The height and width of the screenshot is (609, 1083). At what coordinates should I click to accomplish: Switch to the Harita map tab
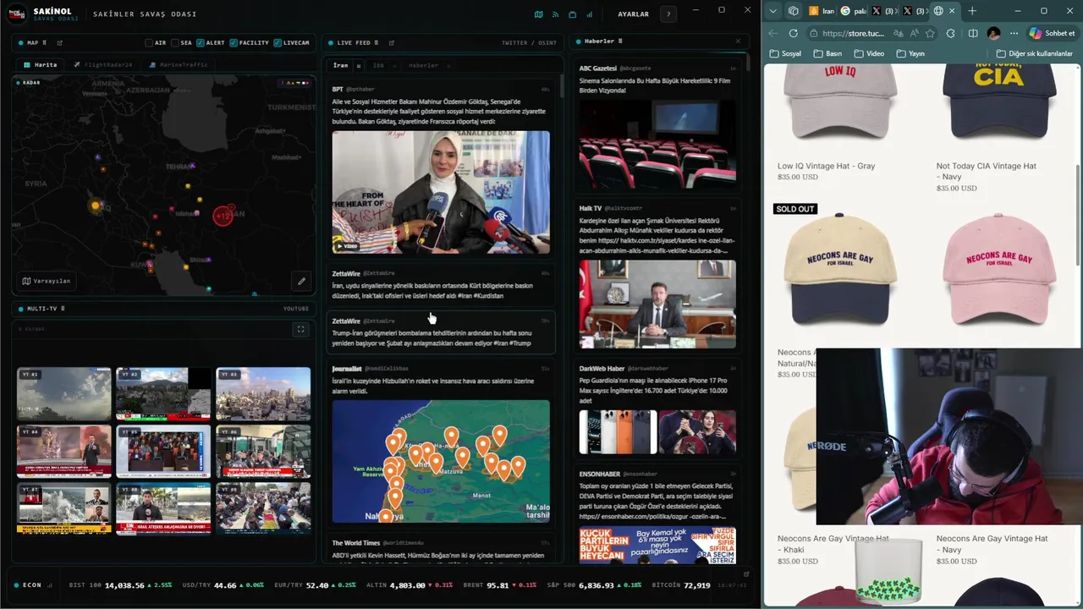click(40, 64)
